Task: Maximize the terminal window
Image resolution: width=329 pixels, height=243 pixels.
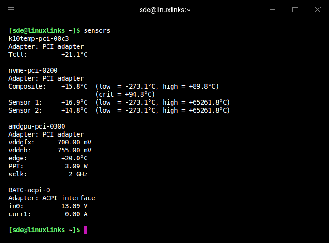Action: pos(295,9)
